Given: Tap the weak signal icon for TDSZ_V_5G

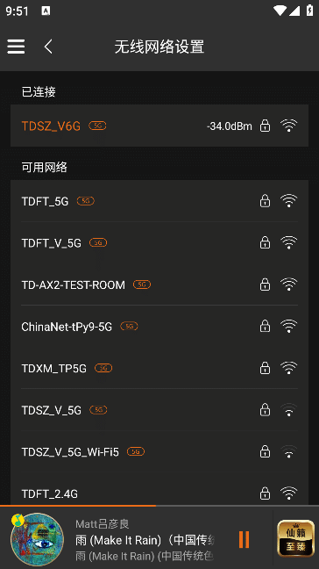Looking at the screenshot, I should tap(288, 410).
